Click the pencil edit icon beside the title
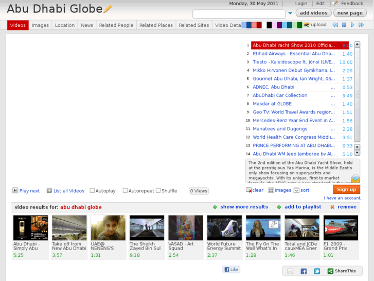This screenshot has height=281, width=374. 108,9
